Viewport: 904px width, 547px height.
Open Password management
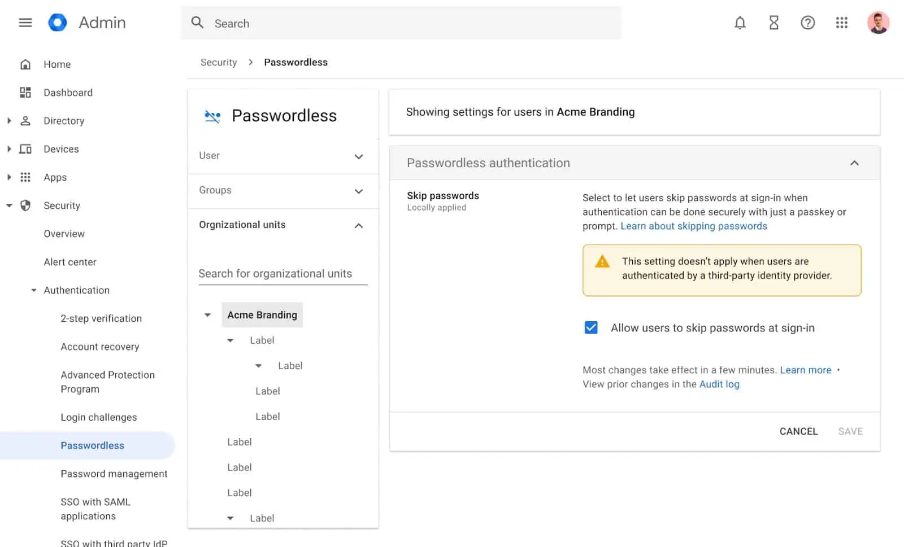[x=114, y=474]
